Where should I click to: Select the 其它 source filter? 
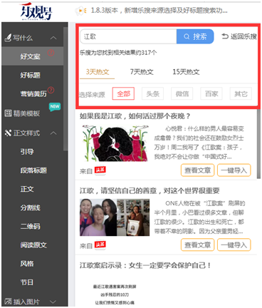(241, 93)
